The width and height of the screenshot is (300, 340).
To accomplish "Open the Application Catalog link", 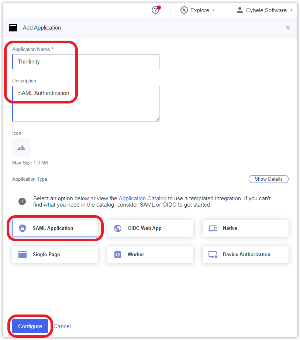I will coord(142,198).
